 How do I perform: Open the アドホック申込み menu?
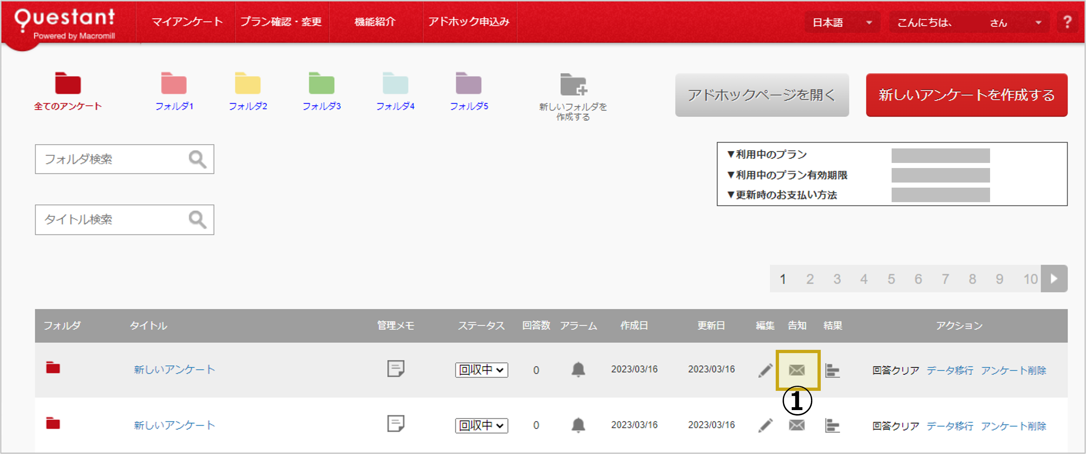[469, 22]
